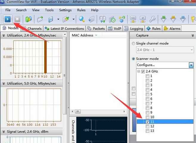Select the Single channel mode radio button
The height and width of the screenshot is (143, 196).
[x=133, y=43]
